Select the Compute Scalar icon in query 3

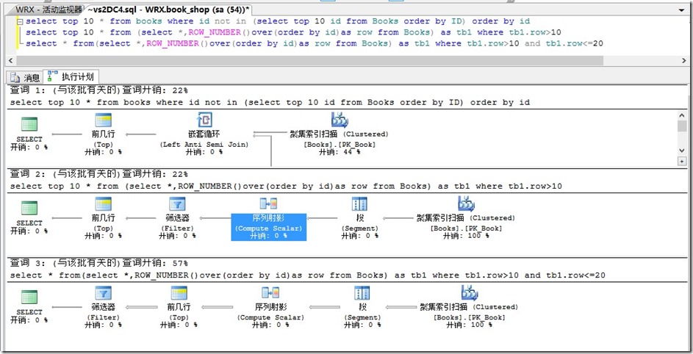270,293
